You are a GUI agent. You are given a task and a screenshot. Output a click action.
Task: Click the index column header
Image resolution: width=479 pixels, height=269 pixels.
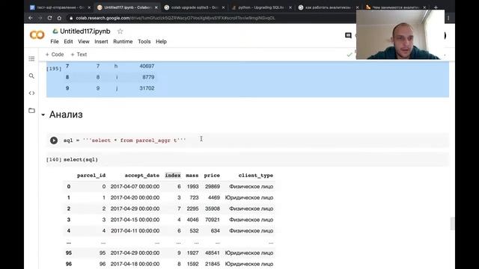(173, 176)
